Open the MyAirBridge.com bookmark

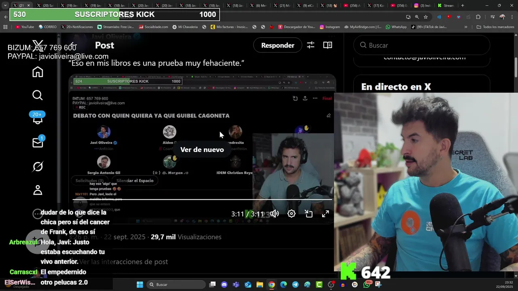363,27
